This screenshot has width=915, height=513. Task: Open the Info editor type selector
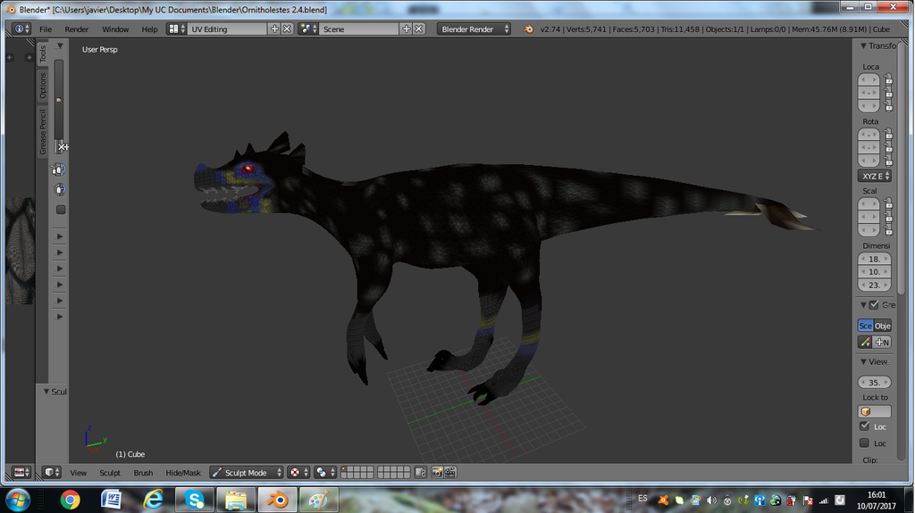21,29
